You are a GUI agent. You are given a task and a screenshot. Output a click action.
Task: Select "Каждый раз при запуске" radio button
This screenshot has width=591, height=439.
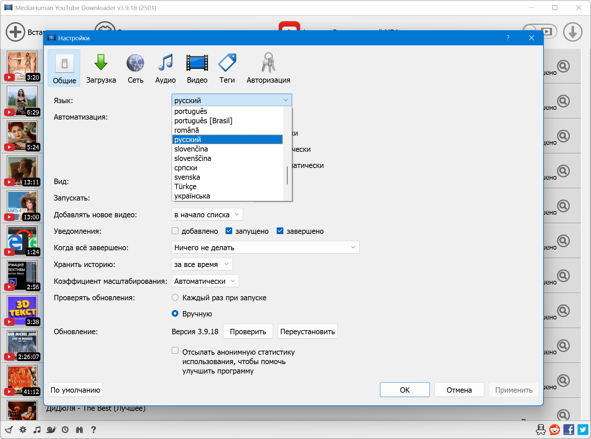coord(175,297)
